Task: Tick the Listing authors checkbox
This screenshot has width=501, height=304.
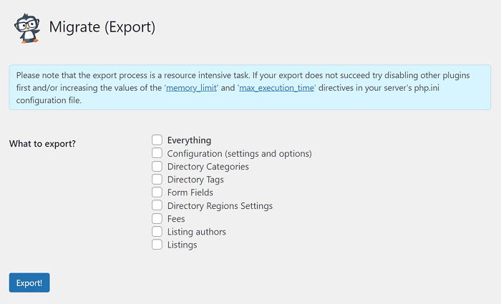Action: [x=157, y=231]
